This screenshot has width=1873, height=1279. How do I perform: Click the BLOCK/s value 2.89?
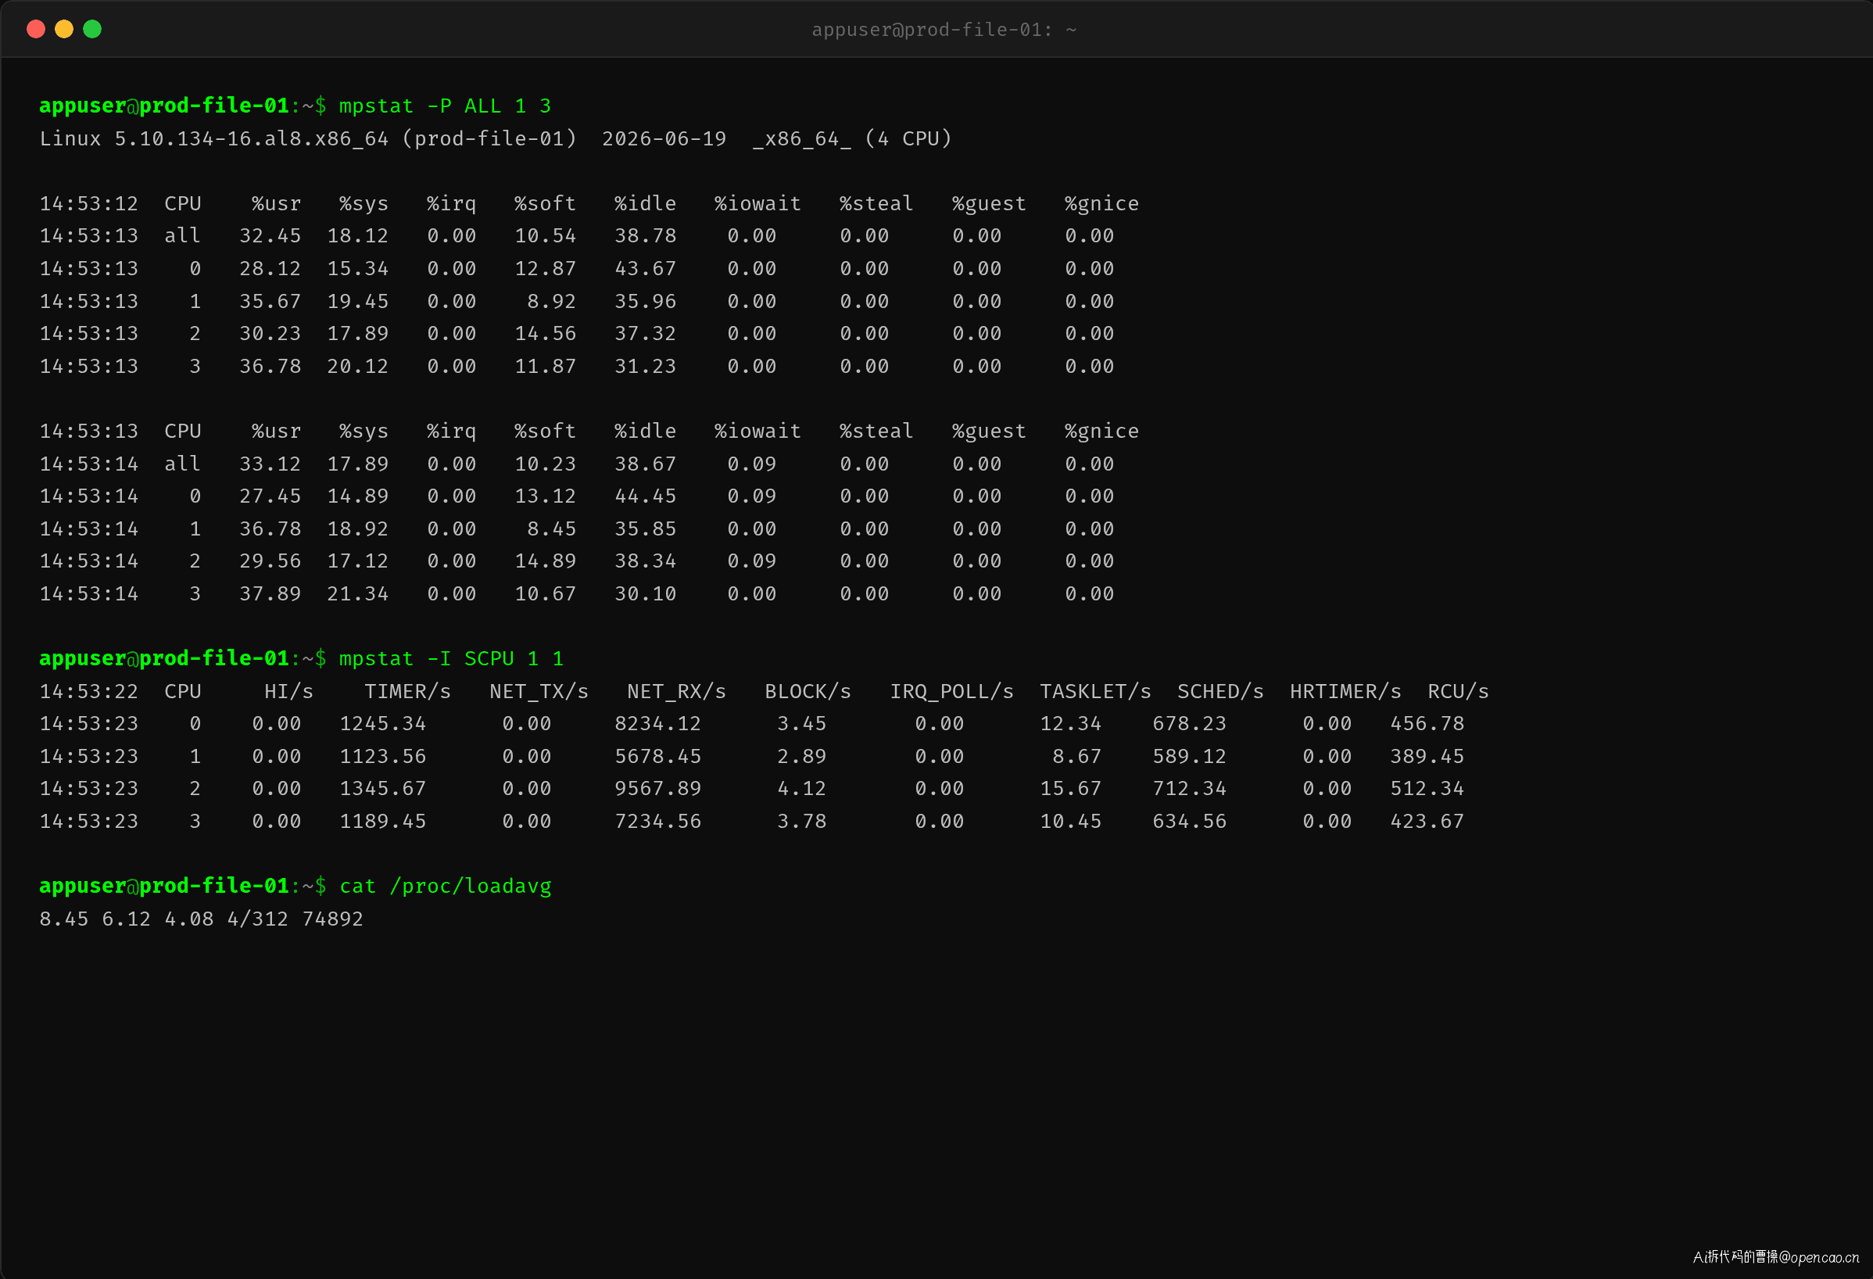click(802, 757)
